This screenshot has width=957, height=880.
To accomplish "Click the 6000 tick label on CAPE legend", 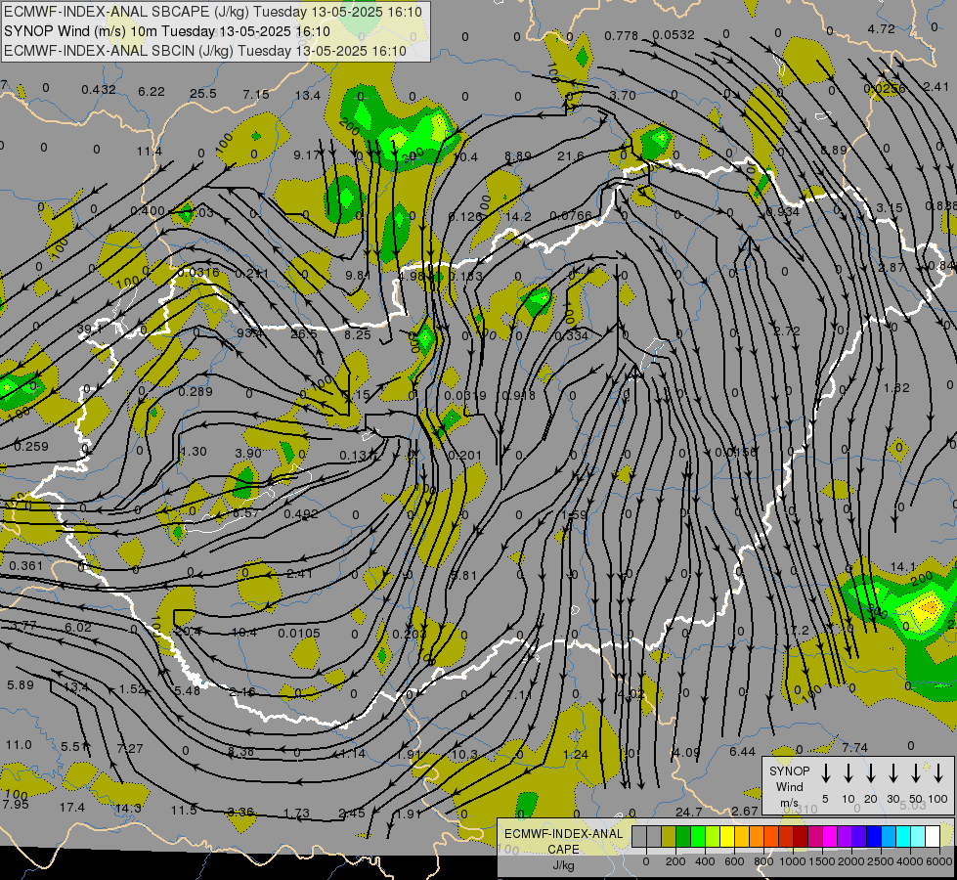I will pyautogui.click(x=939, y=861).
